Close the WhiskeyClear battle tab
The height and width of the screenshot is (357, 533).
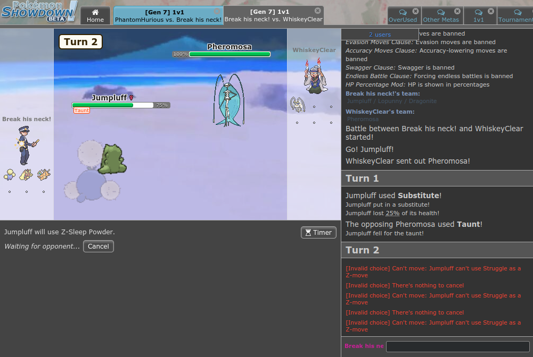pyautogui.click(x=317, y=11)
